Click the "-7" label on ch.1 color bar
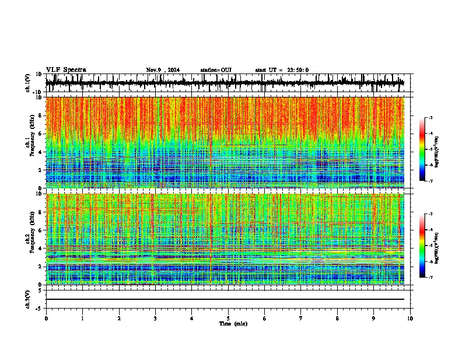This screenshot has height=357, width=462. pos(430,181)
